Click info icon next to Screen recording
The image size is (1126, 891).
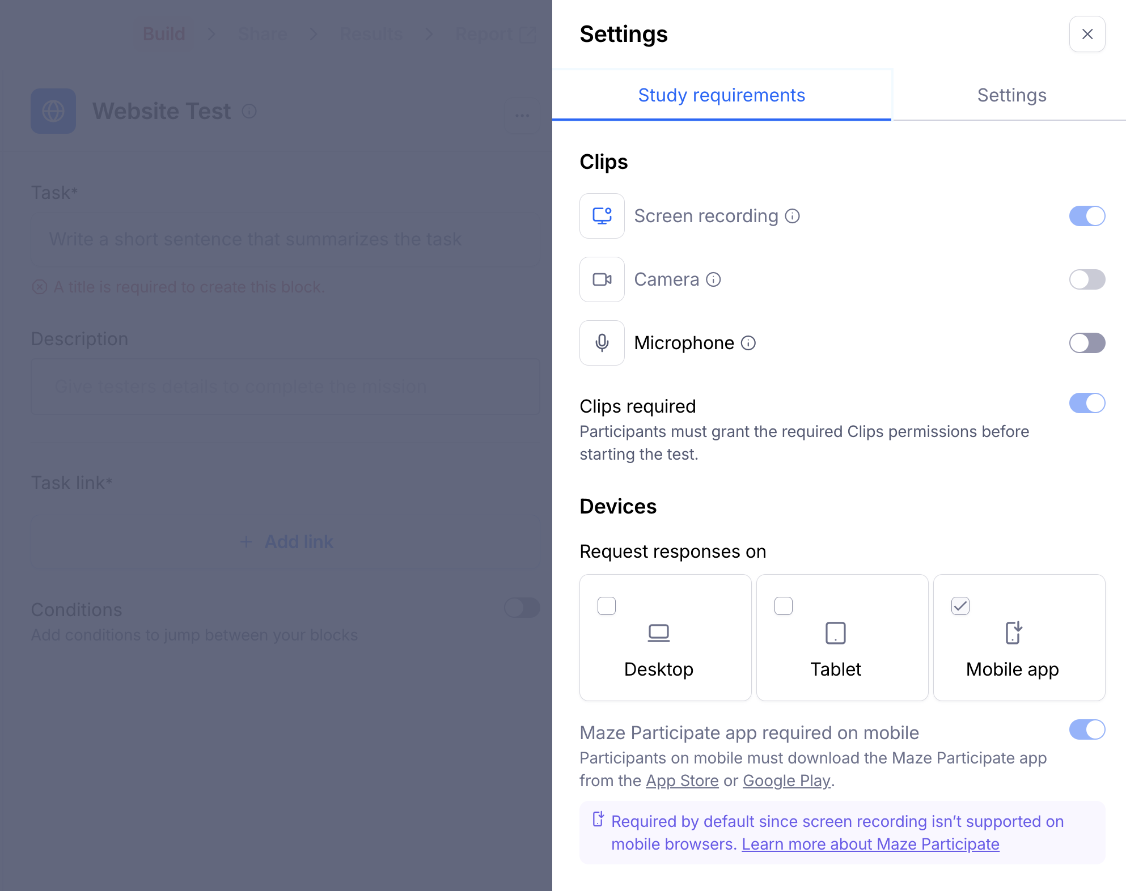click(x=792, y=216)
